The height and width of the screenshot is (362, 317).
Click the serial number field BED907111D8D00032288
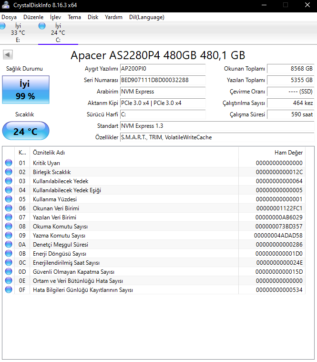point(163,80)
